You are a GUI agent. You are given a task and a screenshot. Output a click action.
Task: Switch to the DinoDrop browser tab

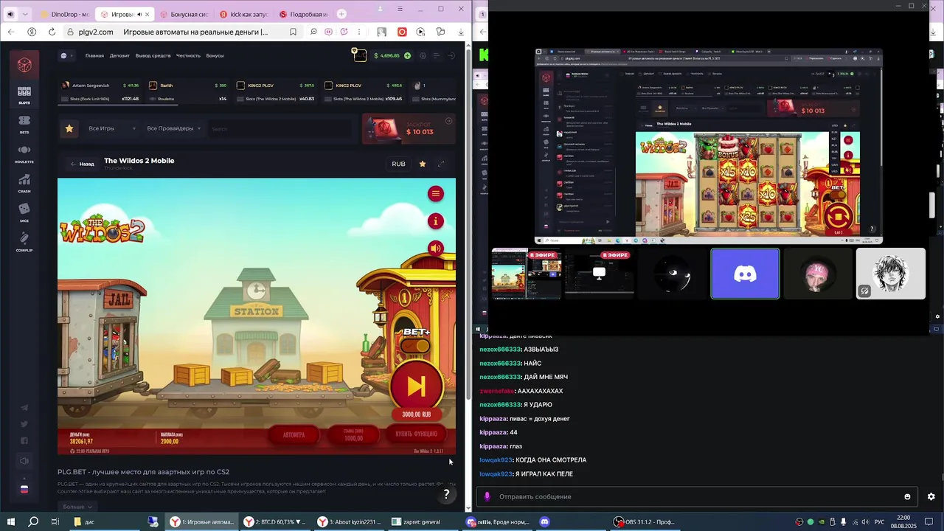click(x=63, y=14)
